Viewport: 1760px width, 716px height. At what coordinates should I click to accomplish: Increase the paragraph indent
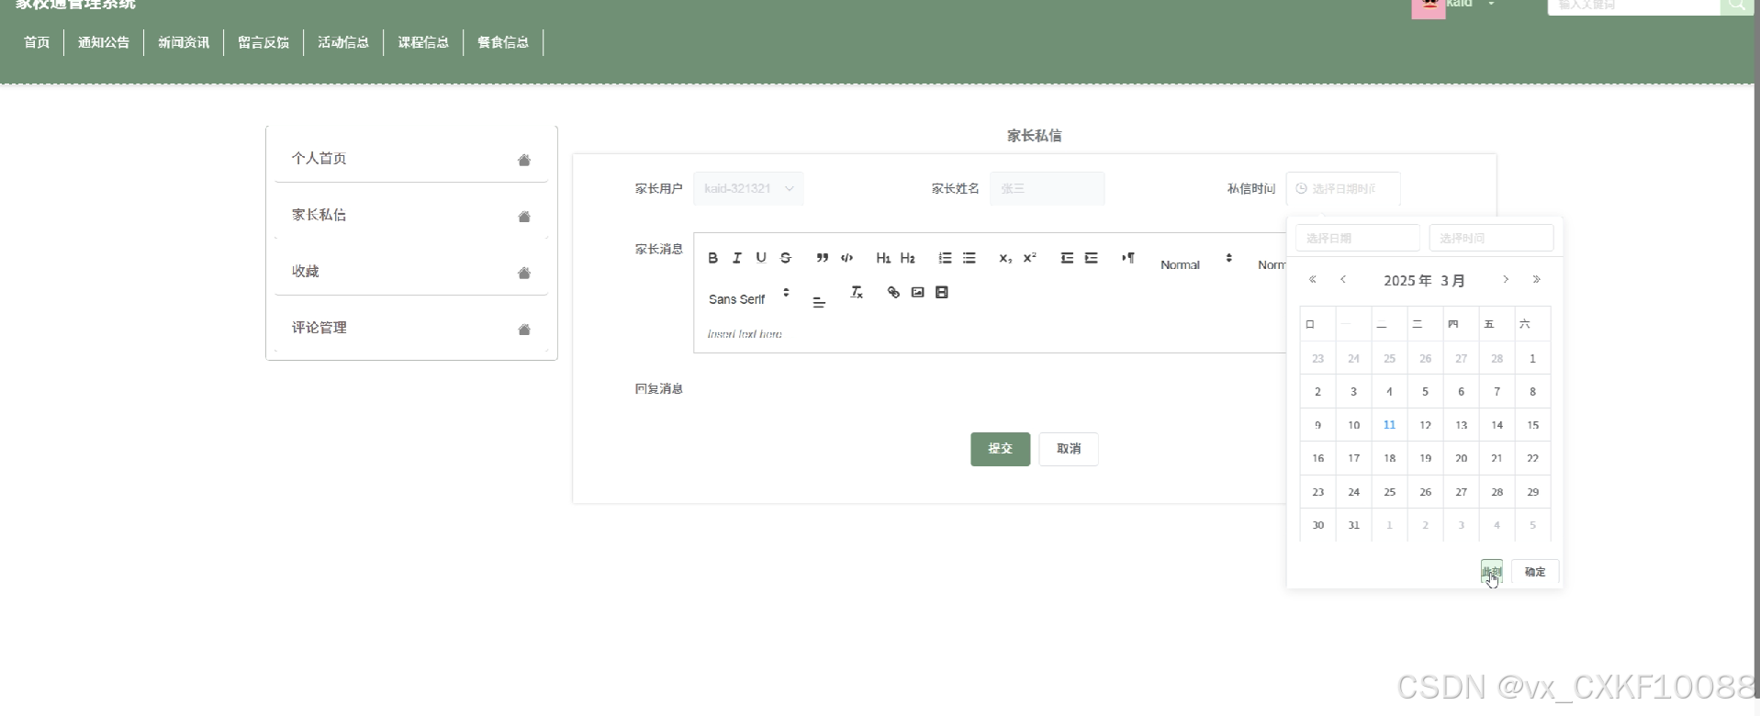tap(1091, 258)
